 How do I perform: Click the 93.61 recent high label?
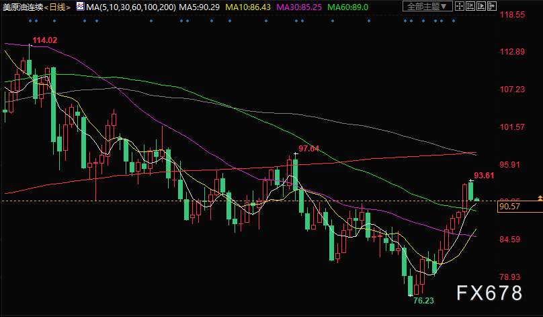tap(484, 176)
